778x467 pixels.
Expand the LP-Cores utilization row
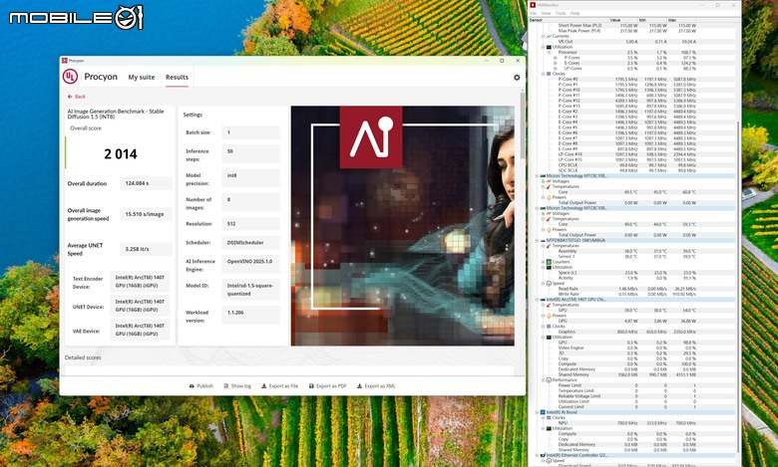point(555,69)
